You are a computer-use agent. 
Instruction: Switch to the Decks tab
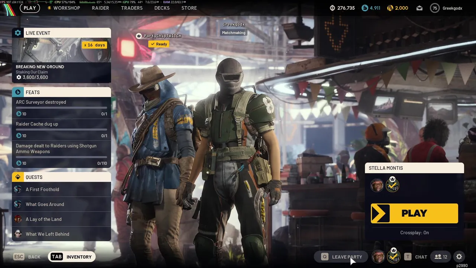click(162, 8)
